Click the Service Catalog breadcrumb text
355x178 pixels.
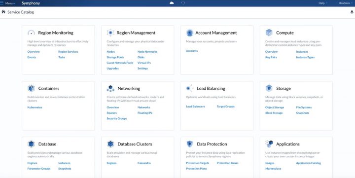tap(21, 12)
